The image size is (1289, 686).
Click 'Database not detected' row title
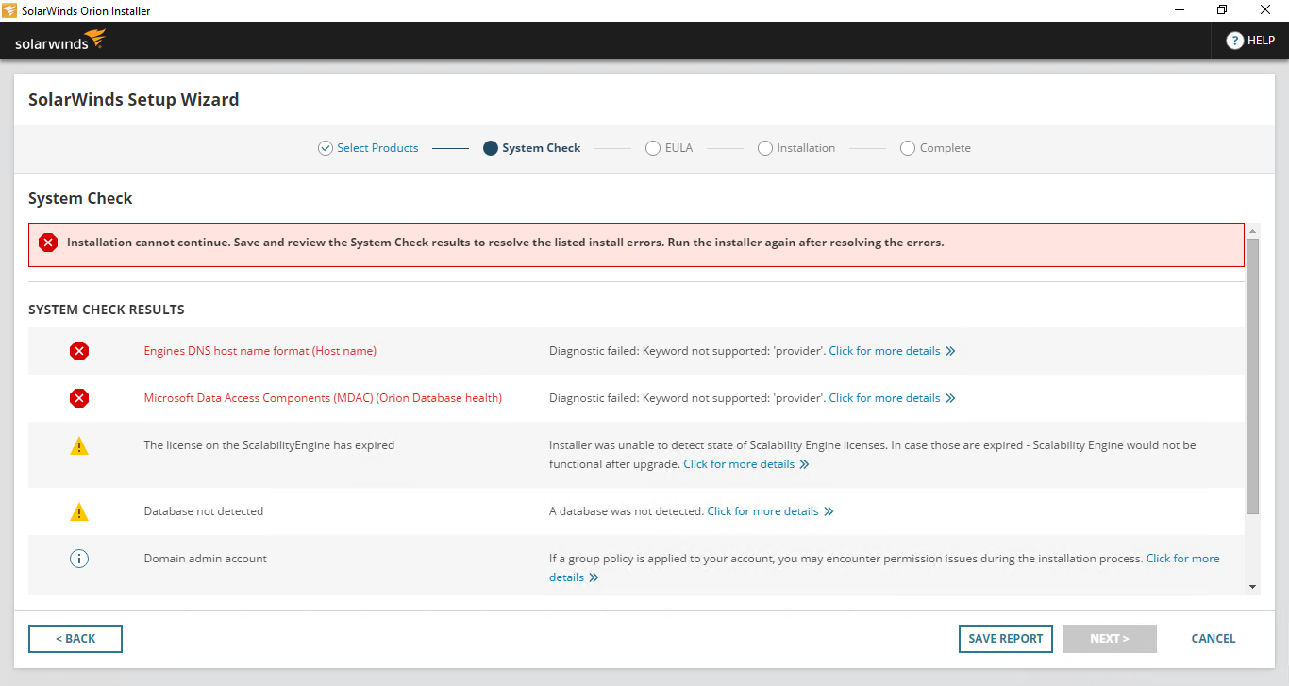tap(204, 511)
